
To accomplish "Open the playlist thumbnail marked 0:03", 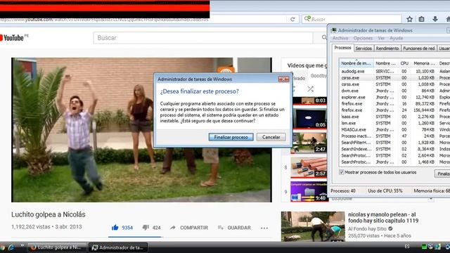I will [309, 100].
